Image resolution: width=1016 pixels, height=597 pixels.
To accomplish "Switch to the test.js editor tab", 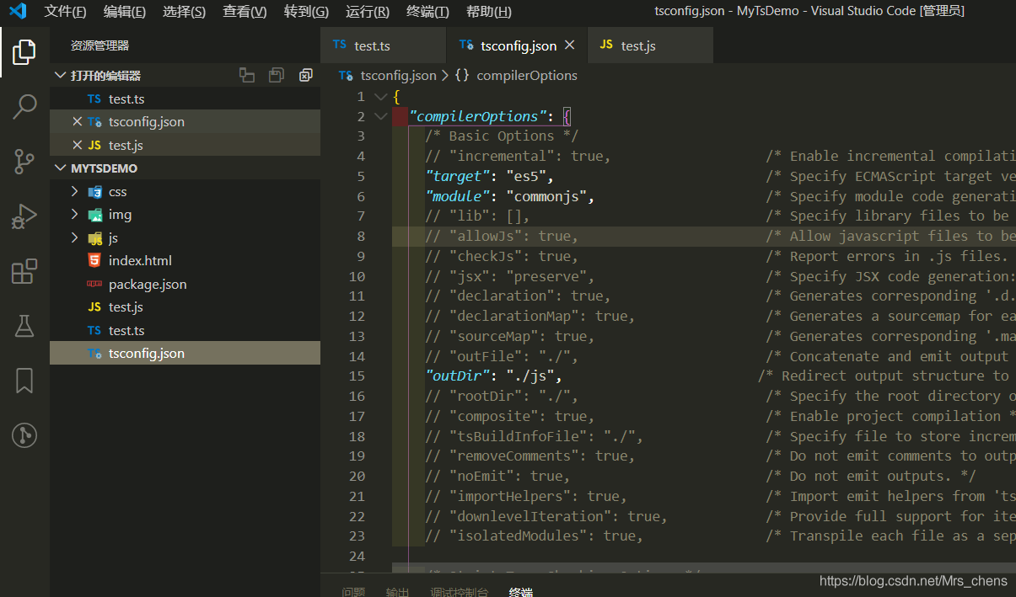I will click(650, 45).
